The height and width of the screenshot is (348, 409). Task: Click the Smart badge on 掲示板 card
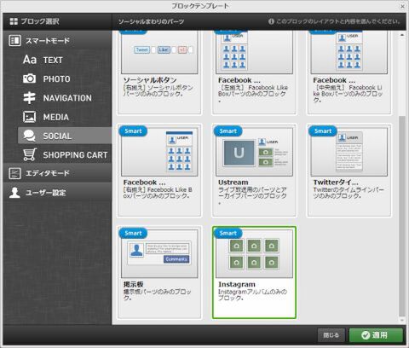pos(133,233)
